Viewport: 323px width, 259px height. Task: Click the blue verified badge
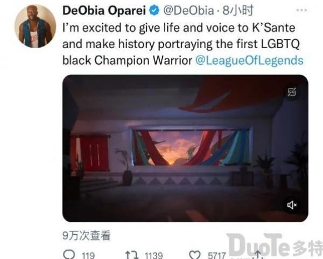[155, 10]
